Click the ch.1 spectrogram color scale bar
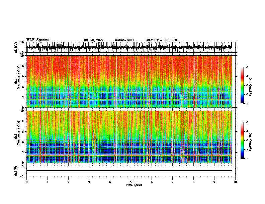This screenshot has height=204, width=265. click(242, 85)
